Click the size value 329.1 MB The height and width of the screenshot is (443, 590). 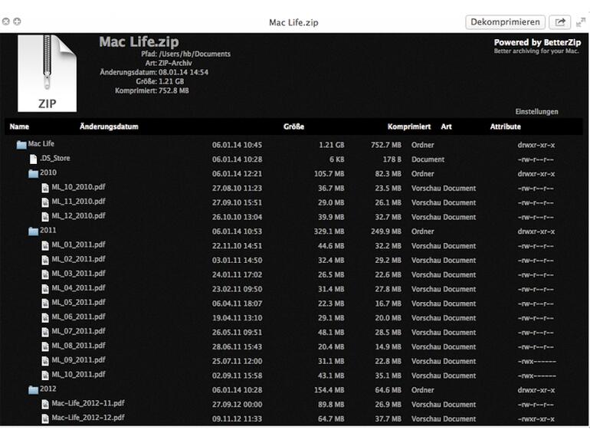329,231
